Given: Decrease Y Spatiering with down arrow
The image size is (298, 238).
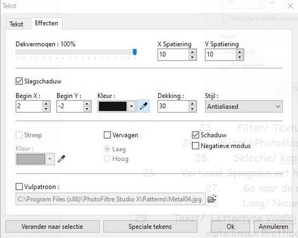Looking at the screenshot, I should tap(239, 57).
